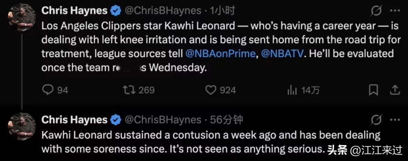
Task: Open Chris Haynes profile name in first tweet
Action: [x=74, y=11]
